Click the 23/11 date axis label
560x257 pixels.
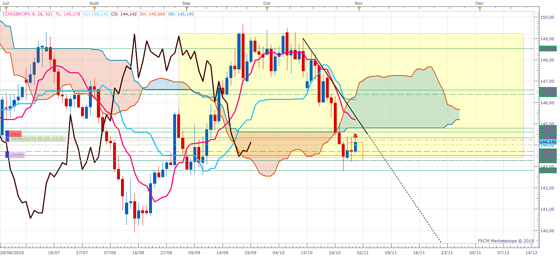pyautogui.click(x=447, y=253)
